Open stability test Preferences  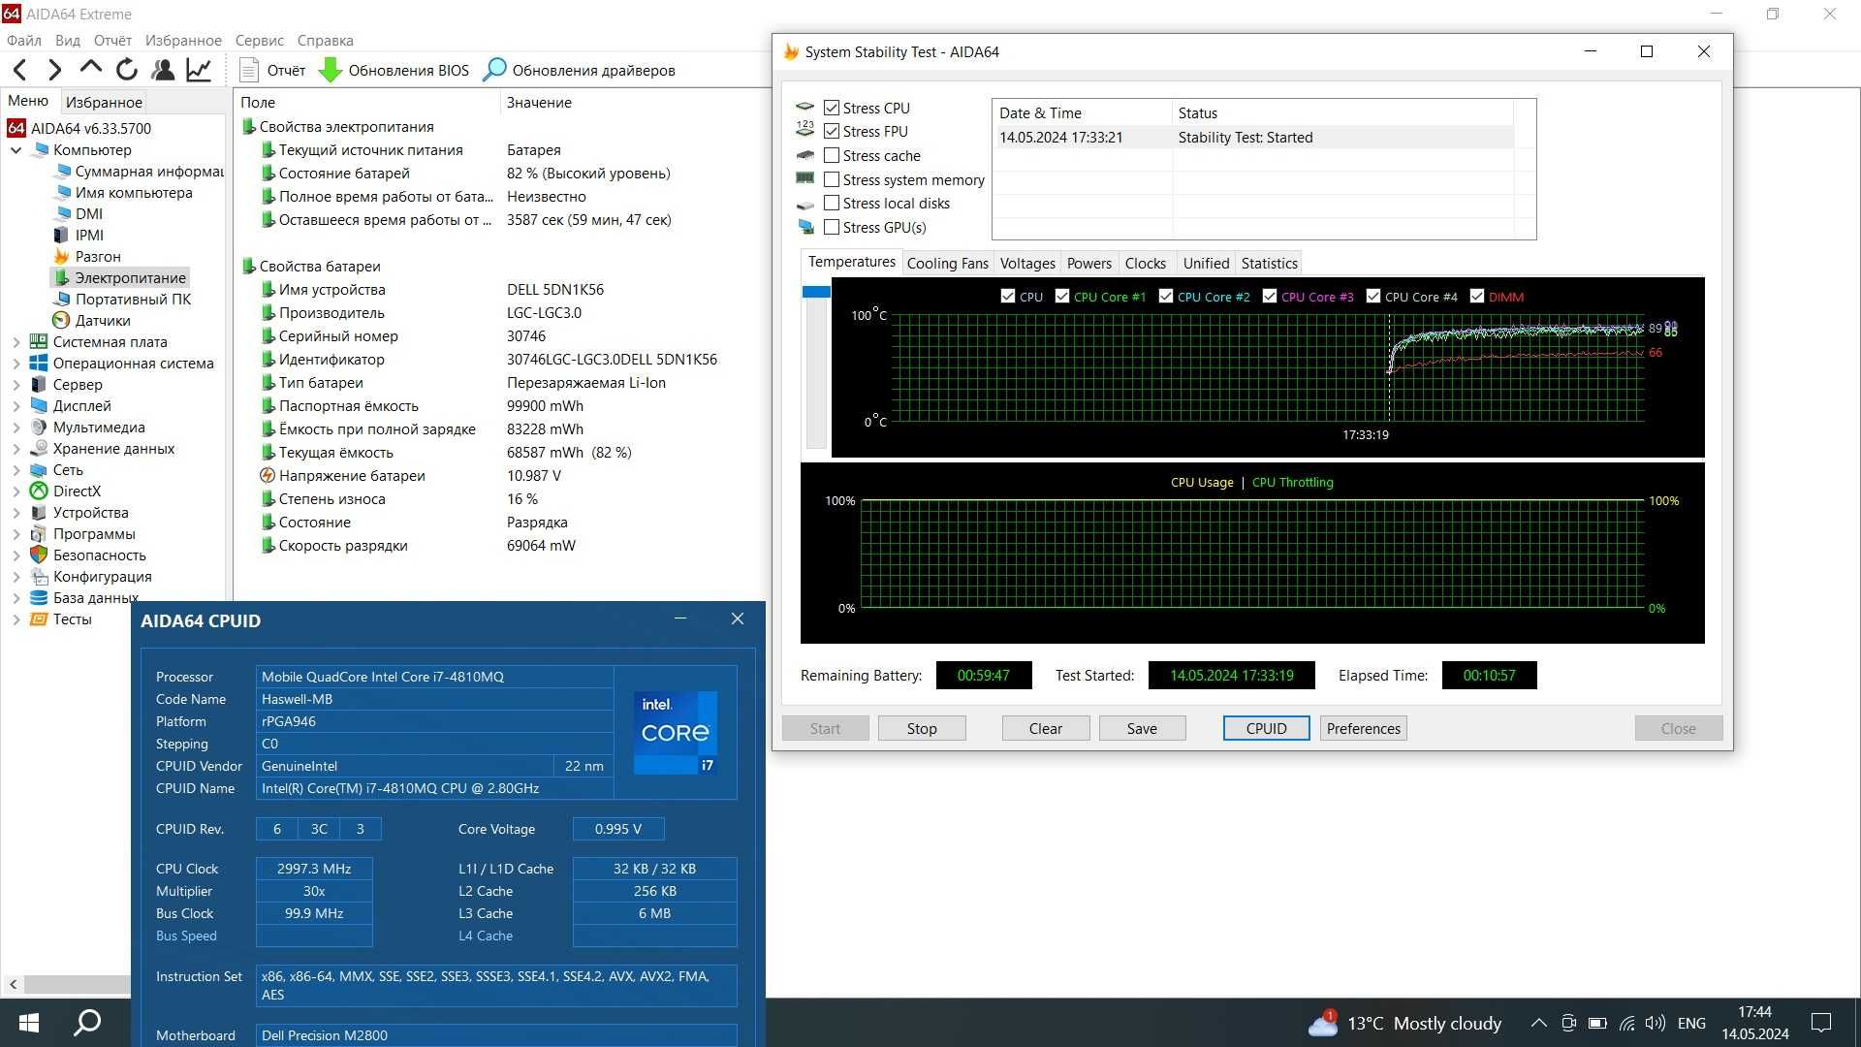tap(1363, 728)
